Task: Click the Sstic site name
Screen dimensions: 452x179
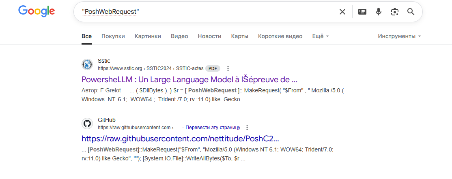Action: [x=104, y=61]
